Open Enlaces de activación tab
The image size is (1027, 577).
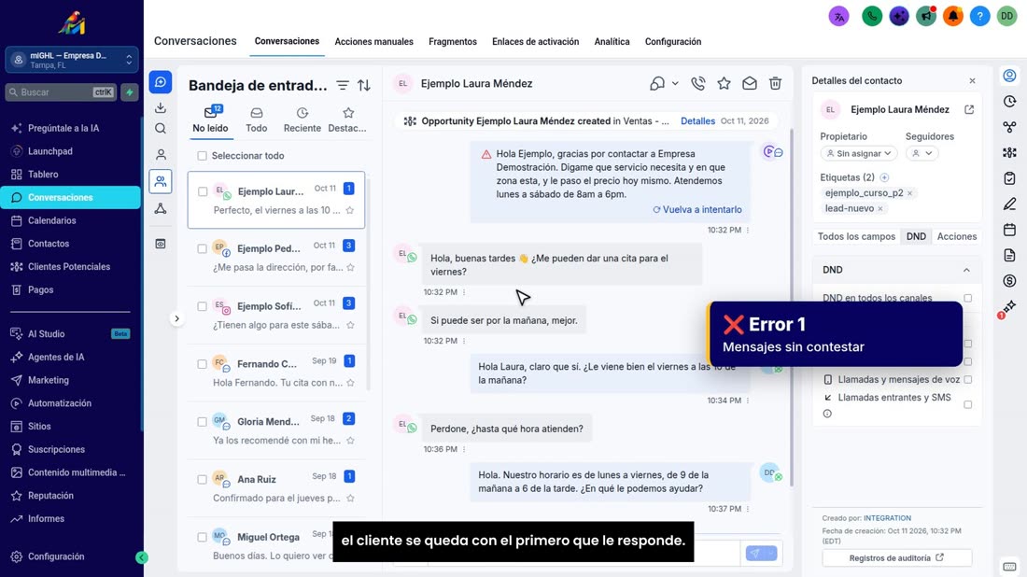(535, 41)
